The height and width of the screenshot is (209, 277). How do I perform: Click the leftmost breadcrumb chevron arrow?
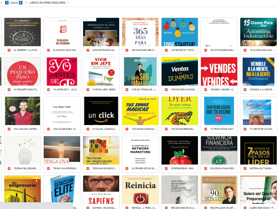pos(1,3)
